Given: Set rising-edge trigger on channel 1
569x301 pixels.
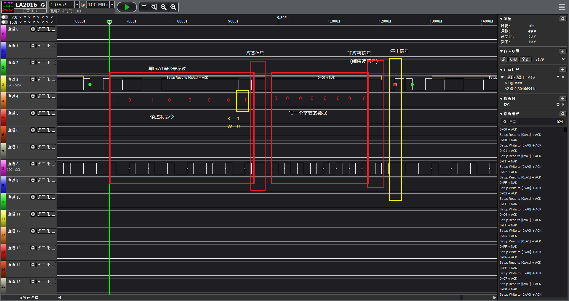Looking at the screenshot, I should [x=39, y=46].
